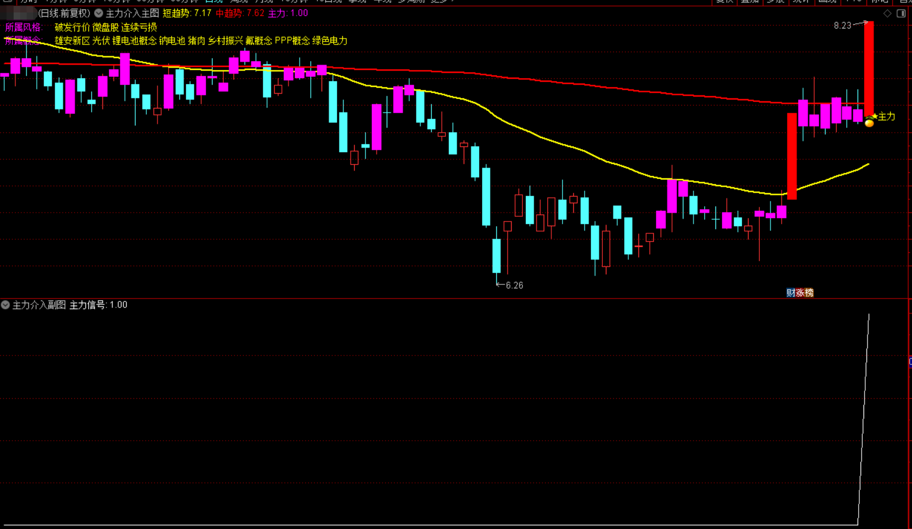
Task: Click the 锂电池概念 concept tag
Action: 134,41
